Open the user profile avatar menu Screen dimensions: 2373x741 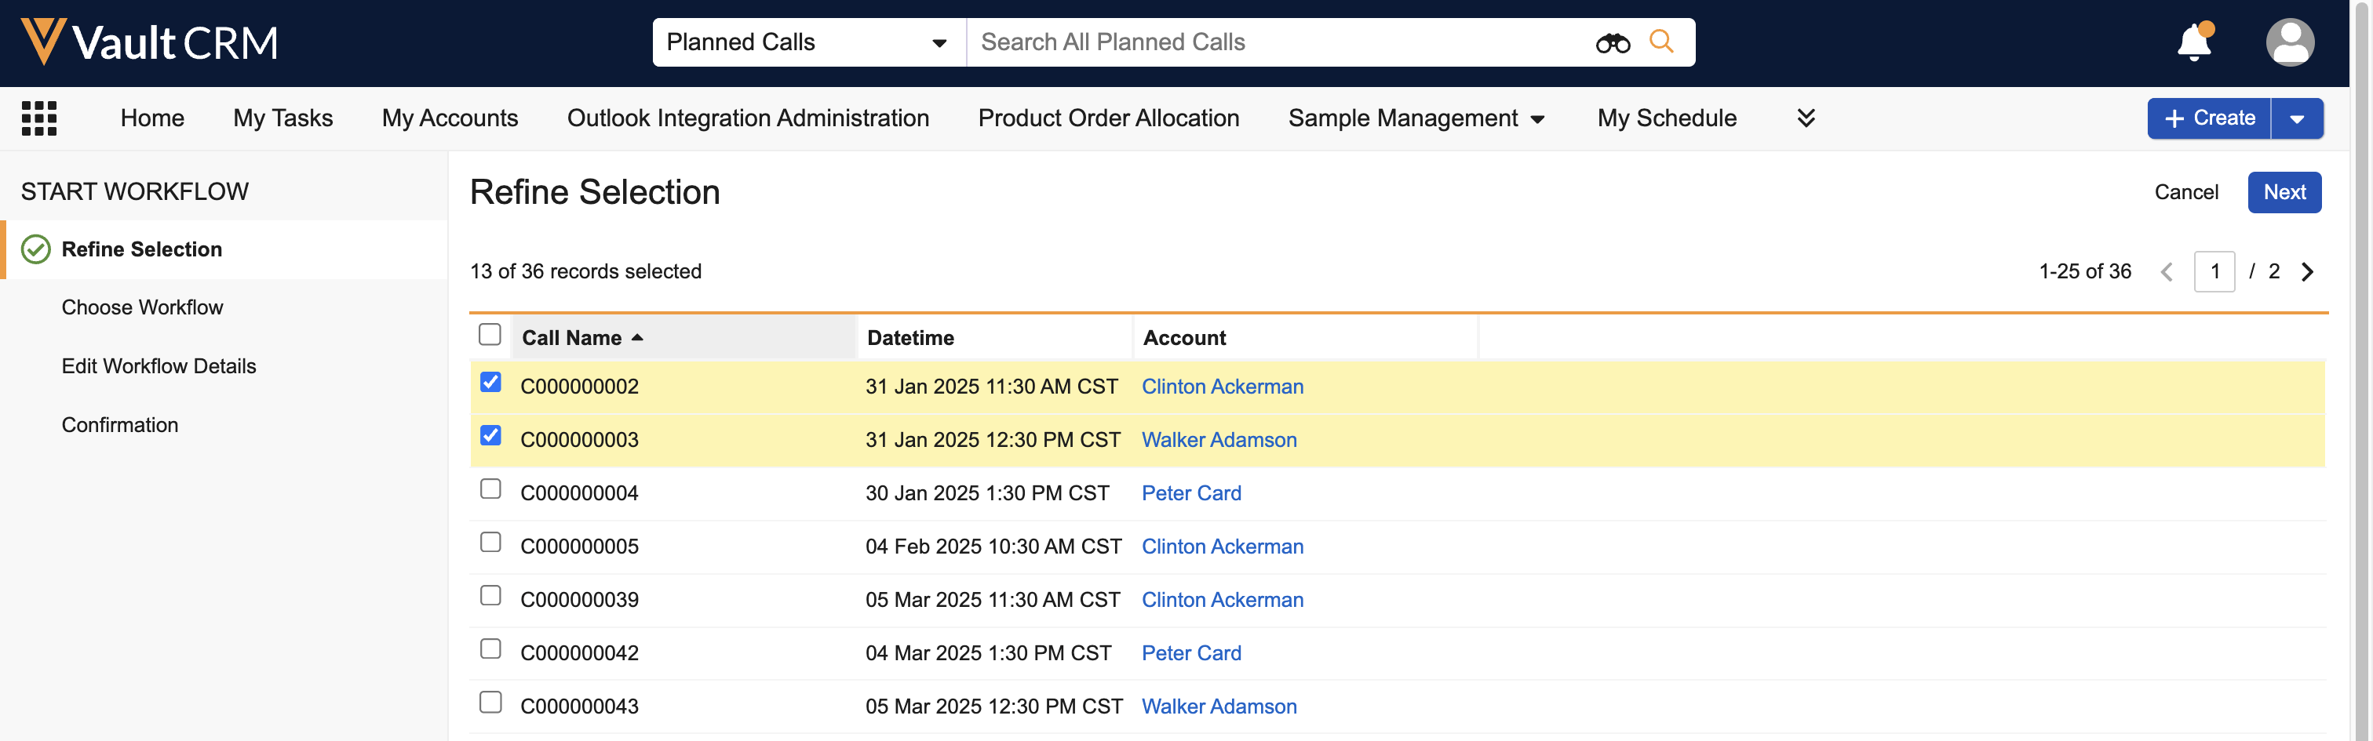(2289, 42)
